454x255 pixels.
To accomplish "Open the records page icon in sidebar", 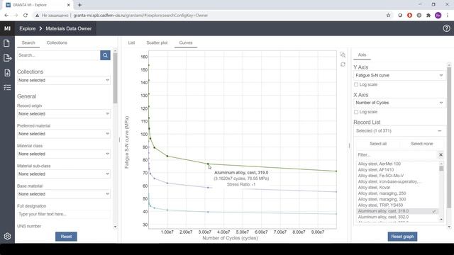I will pyautogui.click(x=6, y=43).
